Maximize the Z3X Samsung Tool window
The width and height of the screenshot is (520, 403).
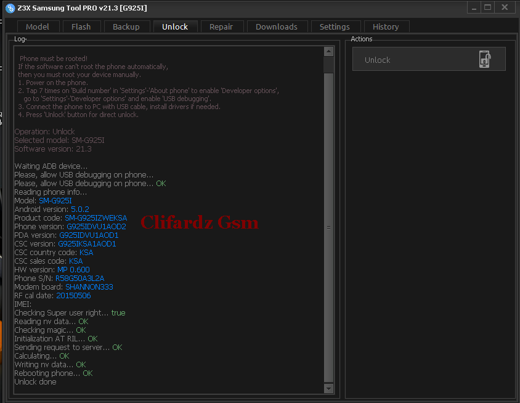coord(488,7)
